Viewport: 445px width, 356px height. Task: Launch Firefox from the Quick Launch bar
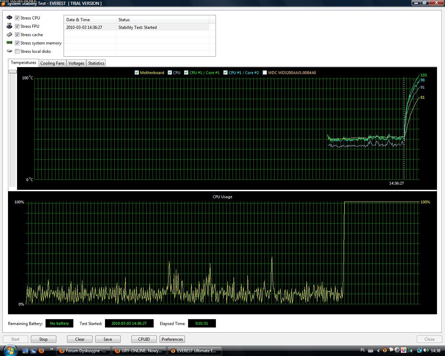tap(41, 350)
